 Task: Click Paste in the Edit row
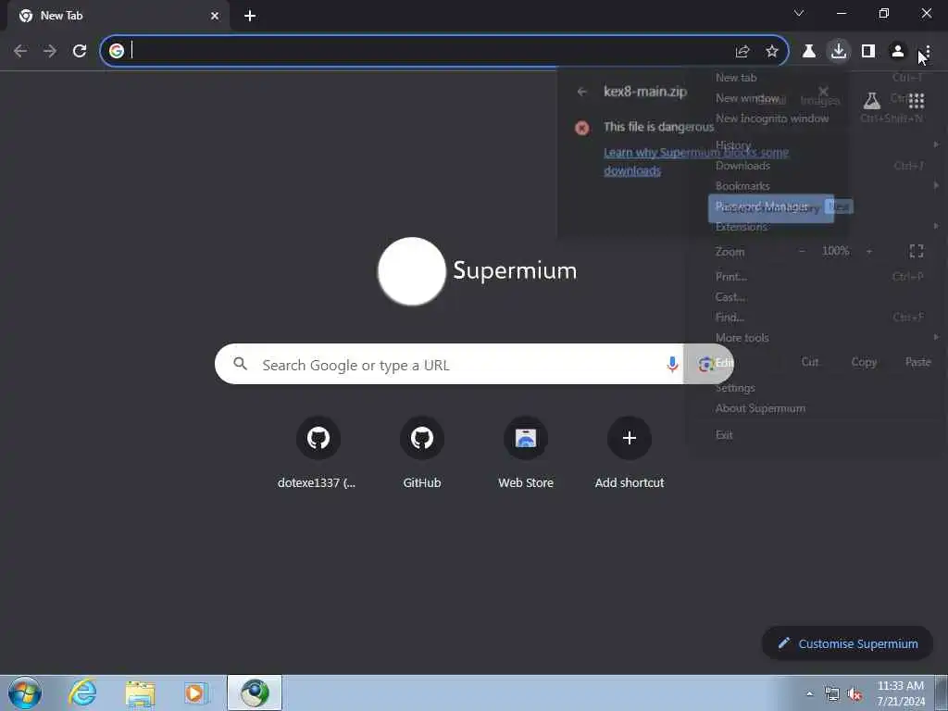tap(917, 362)
